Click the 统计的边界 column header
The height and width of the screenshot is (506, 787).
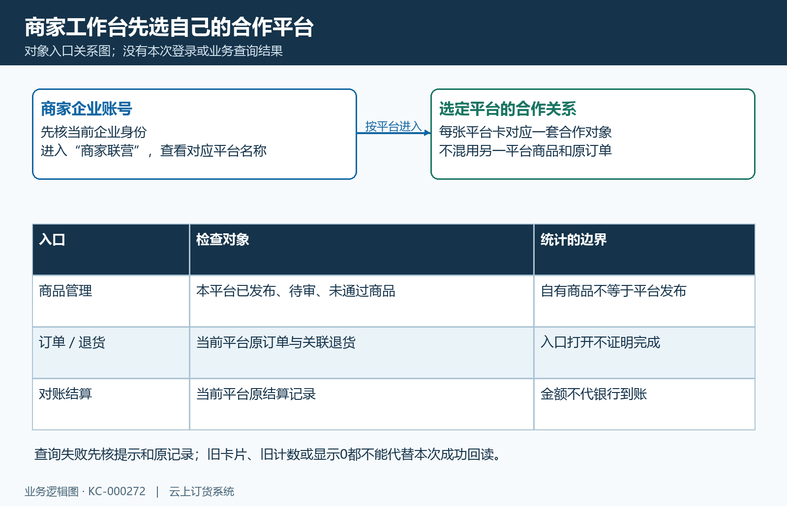pos(644,250)
